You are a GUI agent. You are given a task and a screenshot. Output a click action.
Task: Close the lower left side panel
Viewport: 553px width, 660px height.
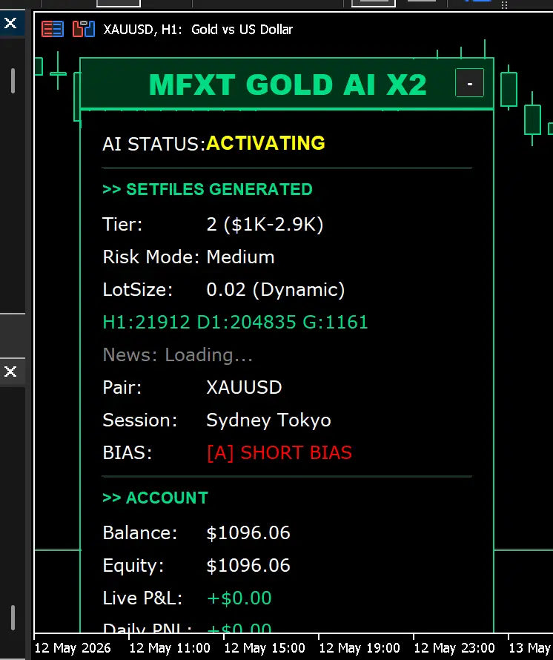pos(10,372)
